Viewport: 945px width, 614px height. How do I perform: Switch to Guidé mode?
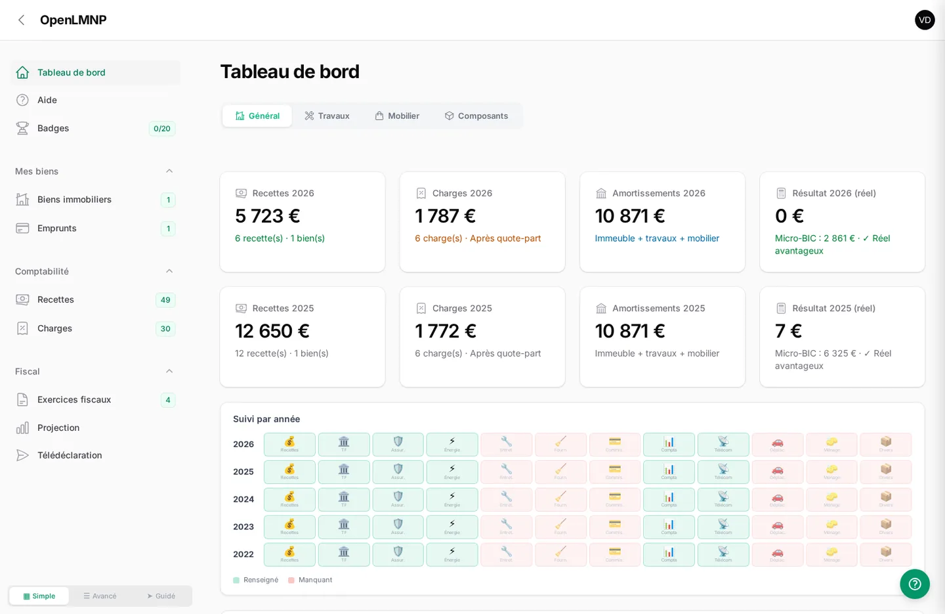[x=161, y=596]
